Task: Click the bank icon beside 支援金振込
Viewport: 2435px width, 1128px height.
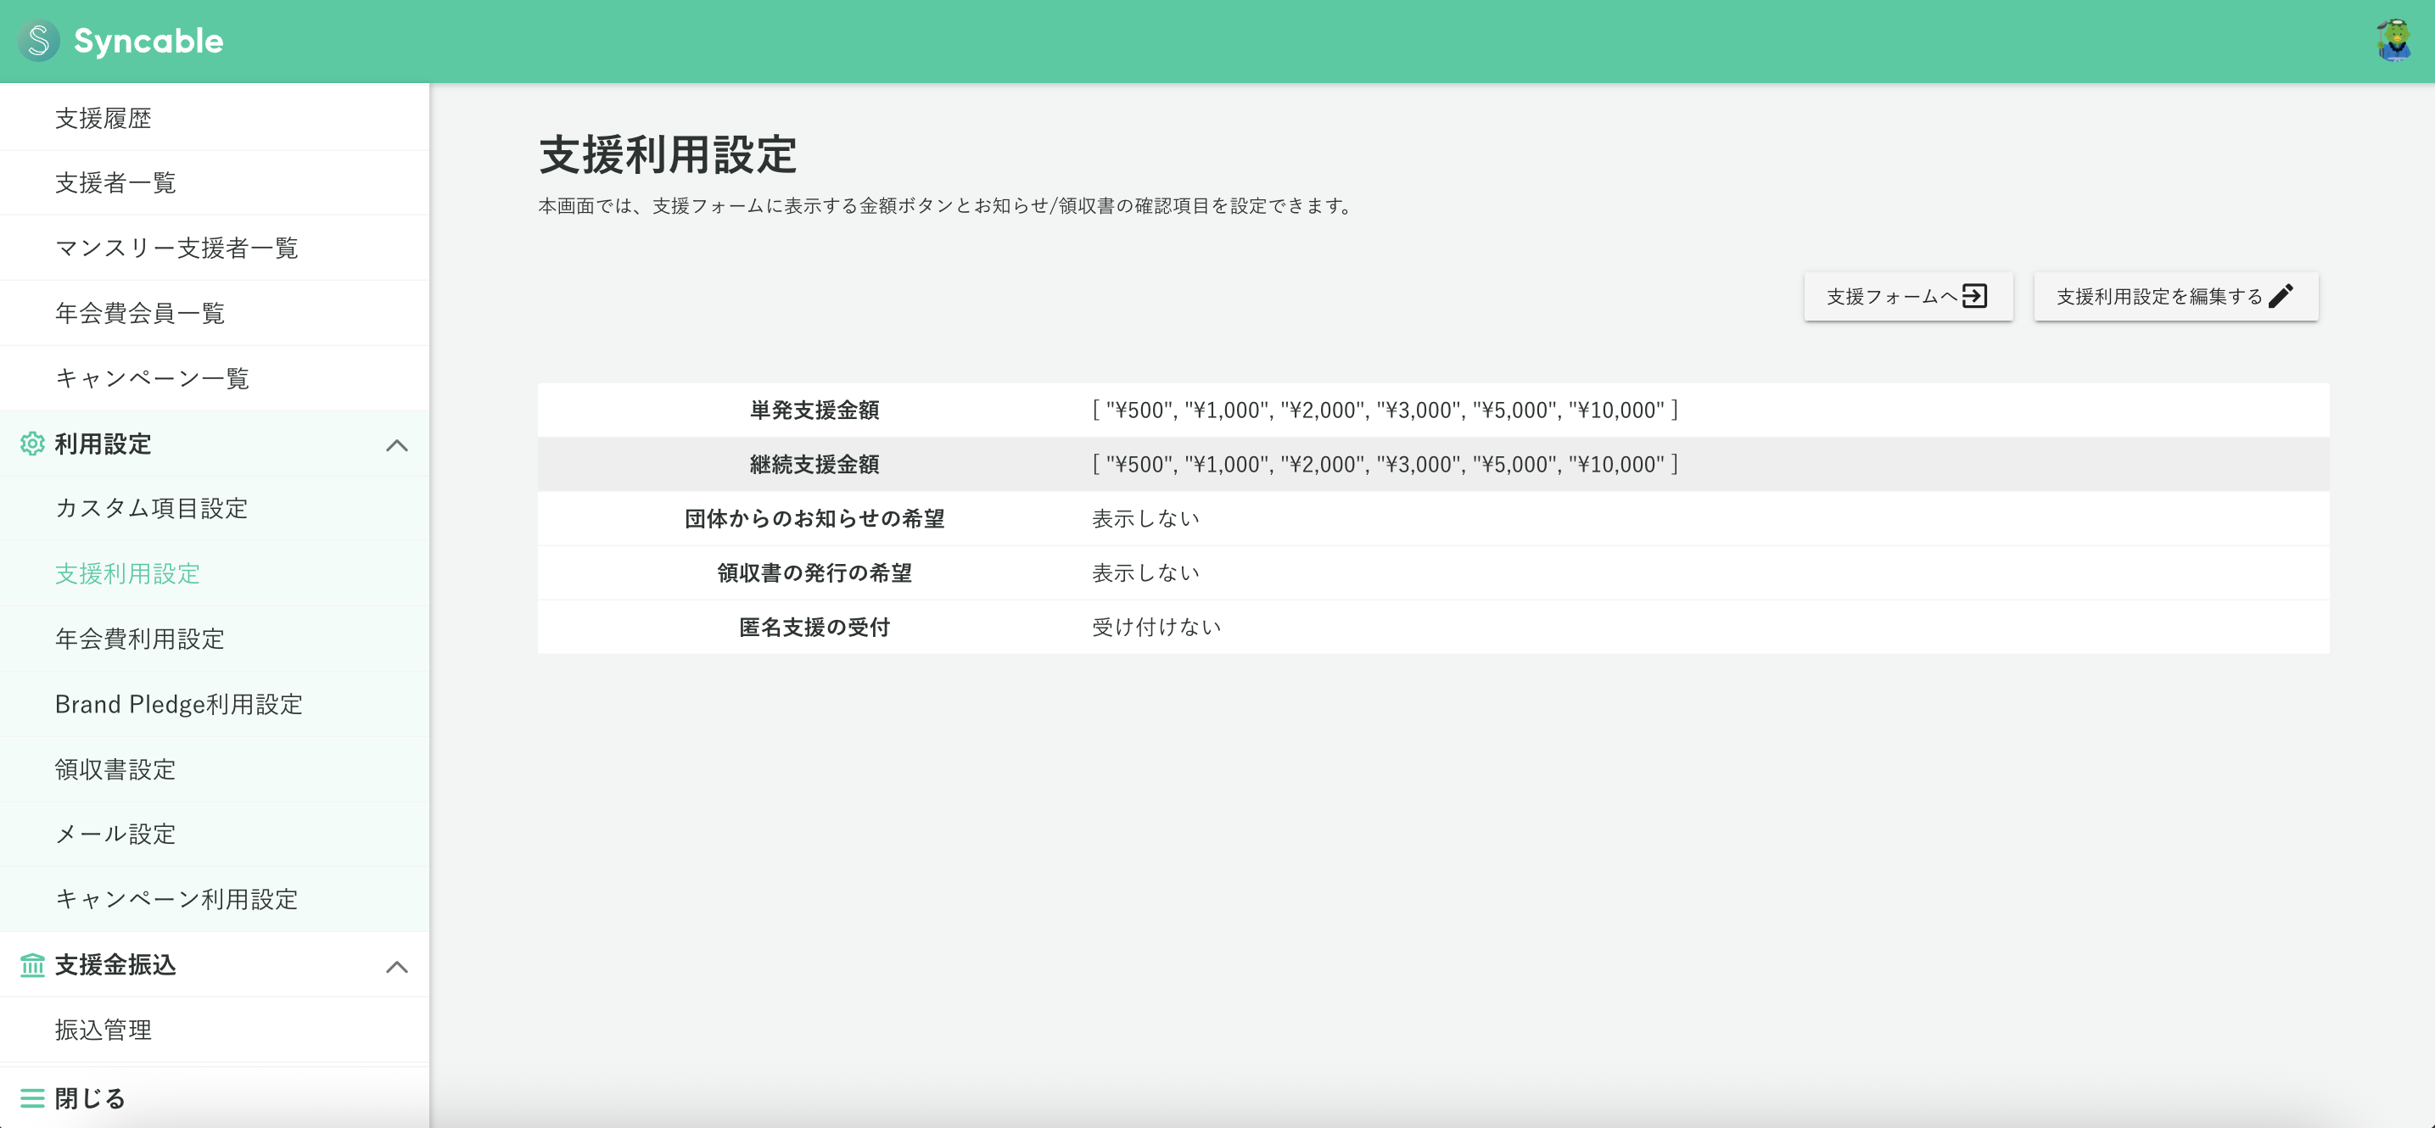Action: pos(32,965)
